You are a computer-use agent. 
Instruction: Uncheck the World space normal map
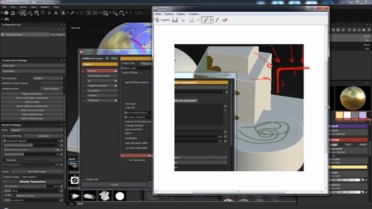[85, 76]
